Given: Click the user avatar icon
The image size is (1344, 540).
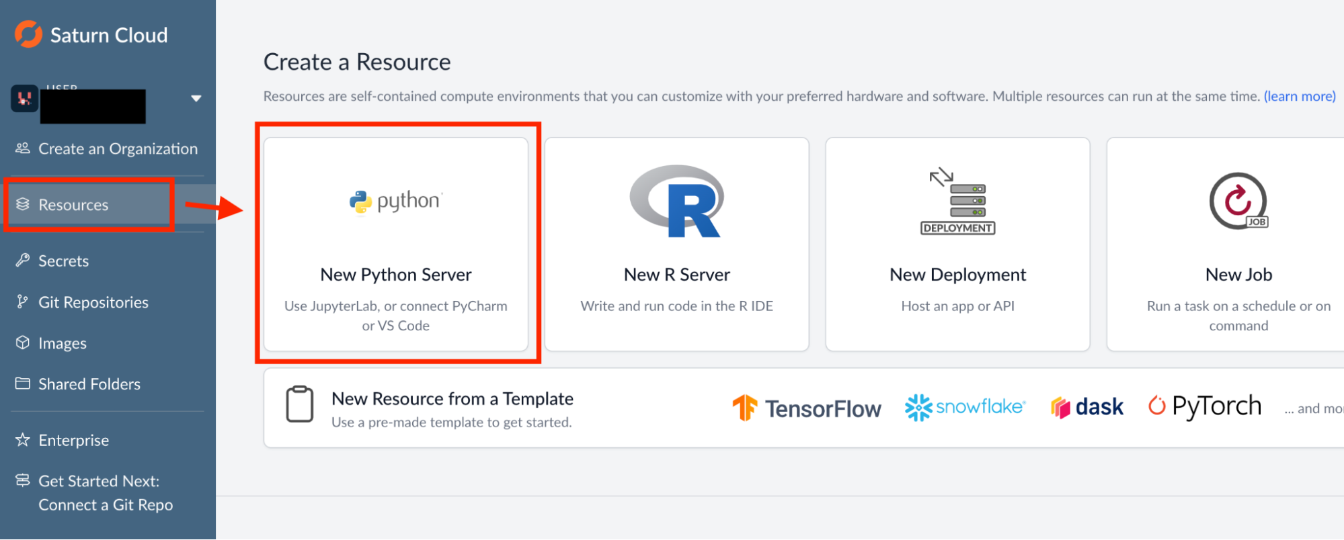Looking at the screenshot, I should coord(25,99).
